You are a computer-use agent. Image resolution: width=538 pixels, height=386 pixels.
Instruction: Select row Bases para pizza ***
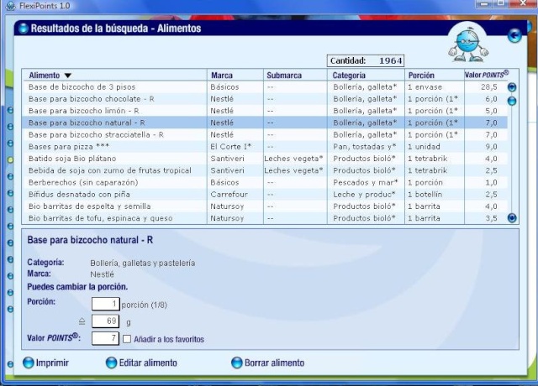[265, 147]
